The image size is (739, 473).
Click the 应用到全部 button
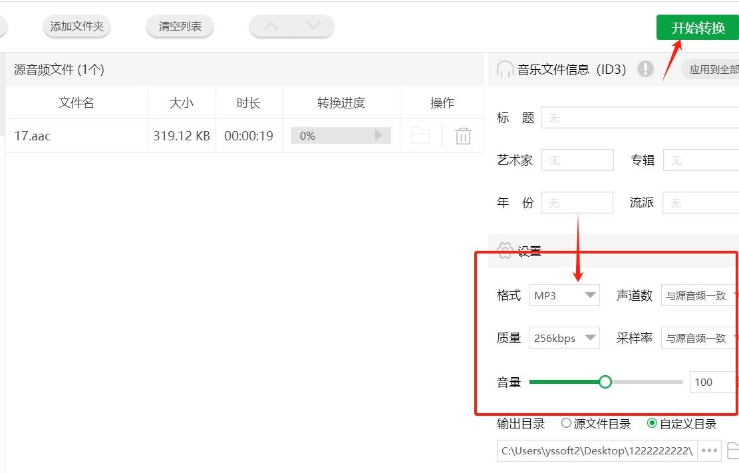710,70
